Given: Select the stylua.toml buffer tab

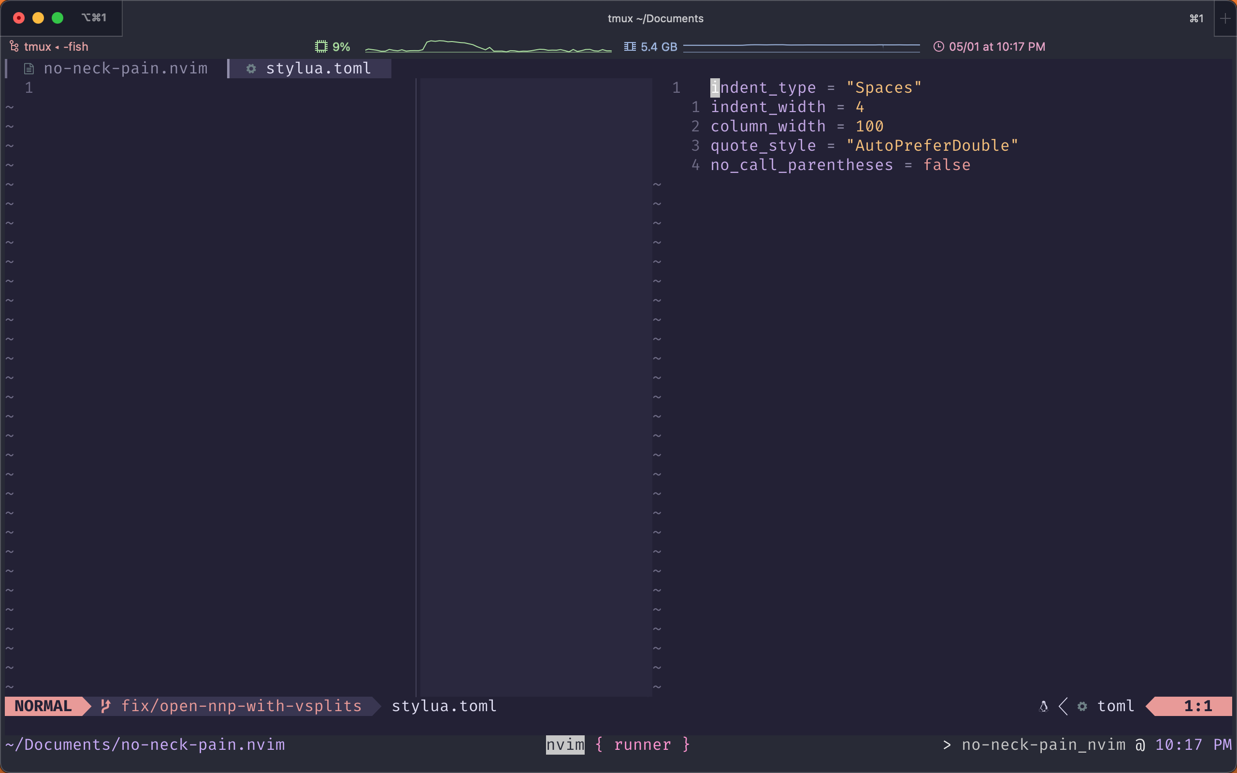Looking at the screenshot, I should click(318, 69).
